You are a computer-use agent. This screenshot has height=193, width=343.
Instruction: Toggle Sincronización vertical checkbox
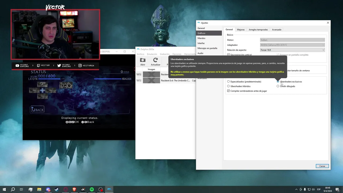(228, 55)
